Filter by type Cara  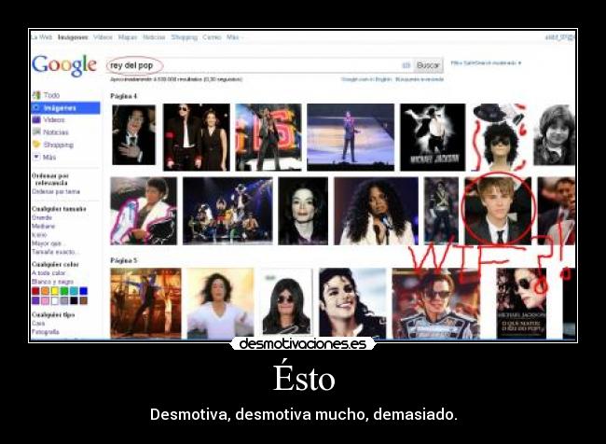[38, 324]
